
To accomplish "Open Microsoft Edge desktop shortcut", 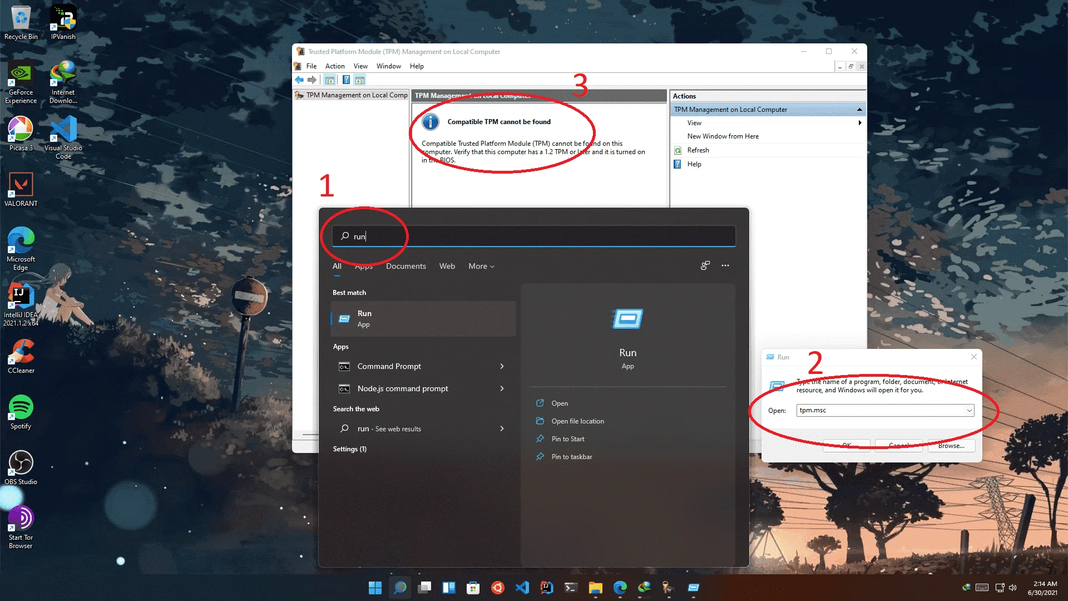I will click(x=21, y=249).
